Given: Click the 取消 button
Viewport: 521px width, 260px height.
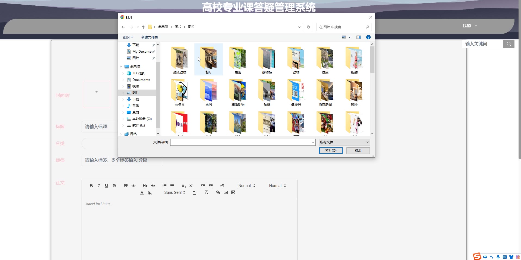Looking at the screenshot, I should point(358,151).
